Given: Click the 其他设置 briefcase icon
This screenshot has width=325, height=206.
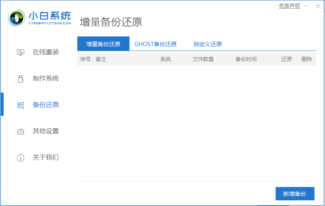Looking at the screenshot, I should (21, 132).
